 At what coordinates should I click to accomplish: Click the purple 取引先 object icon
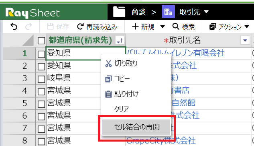tap(168, 12)
